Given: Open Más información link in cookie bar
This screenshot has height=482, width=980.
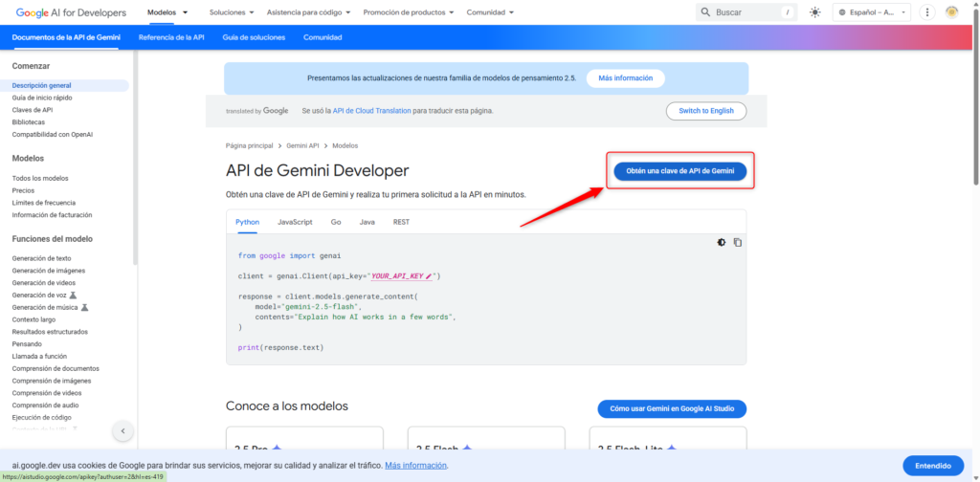Looking at the screenshot, I should click(415, 466).
